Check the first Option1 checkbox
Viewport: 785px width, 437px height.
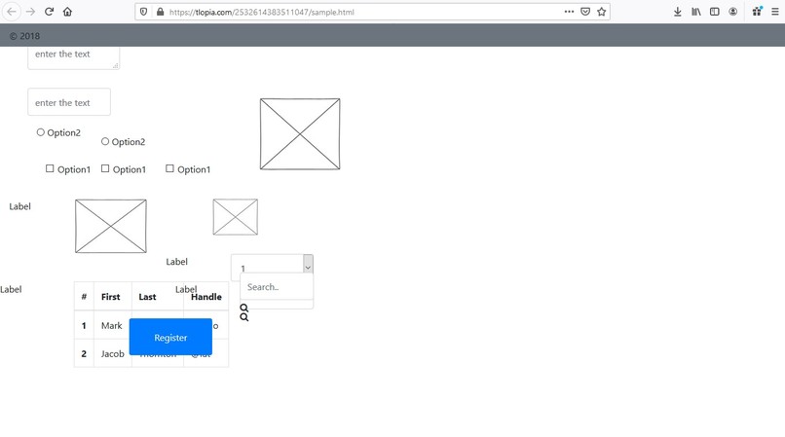tap(50, 168)
